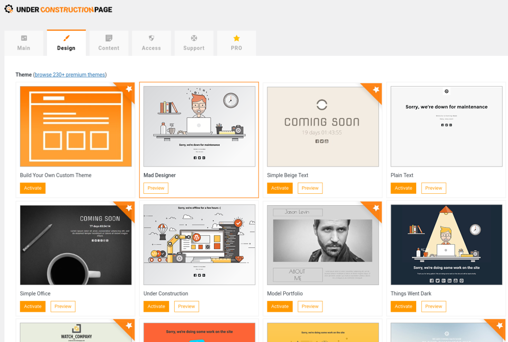This screenshot has width=508, height=342.
Task: Open the Main tab
Action: (x=24, y=43)
